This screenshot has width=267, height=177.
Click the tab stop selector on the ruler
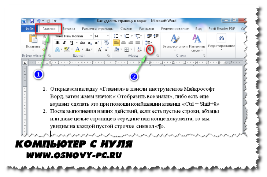(x=25, y=63)
